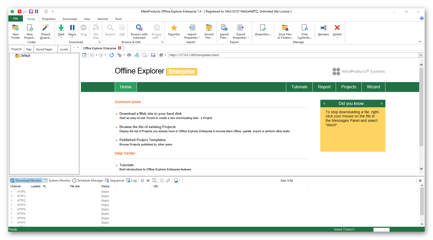This screenshot has width=433, height=240.
Task: Click the browser settings gear icon
Action: point(119,55)
